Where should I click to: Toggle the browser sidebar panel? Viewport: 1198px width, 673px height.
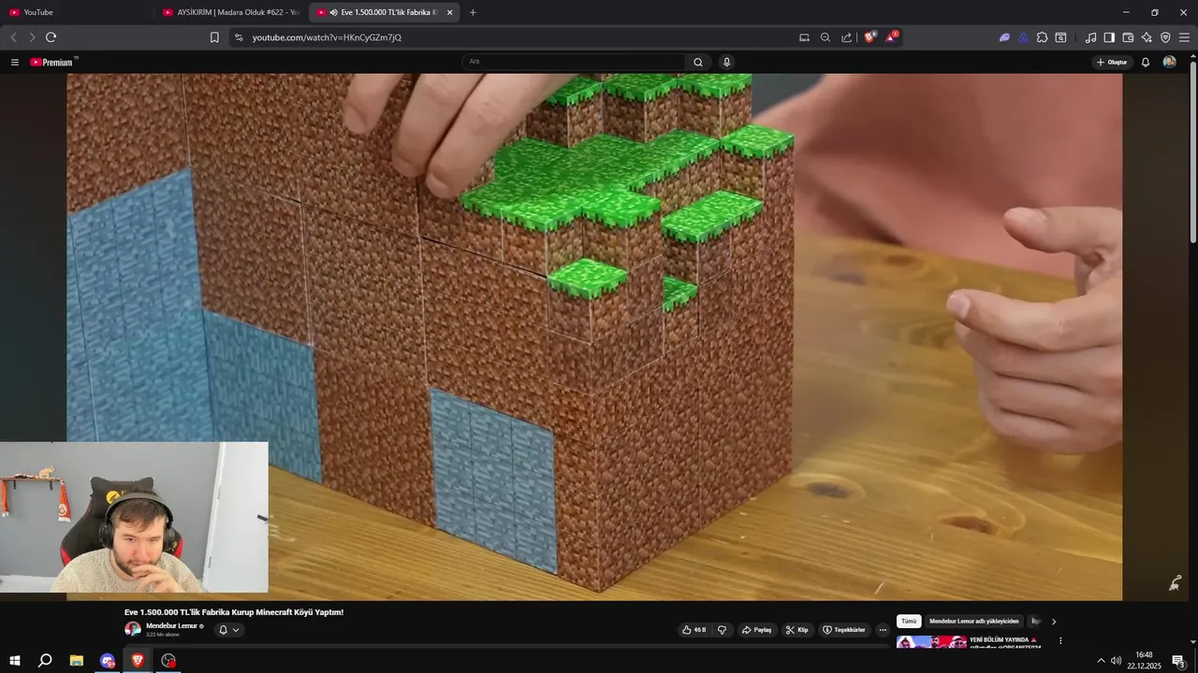1109,37
